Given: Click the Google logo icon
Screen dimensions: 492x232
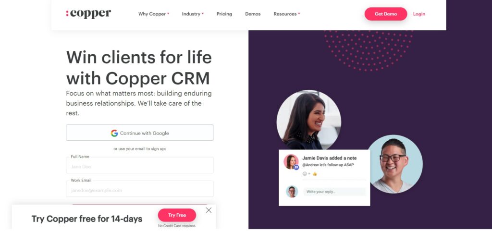Looking at the screenshot, I should (114, 133).
